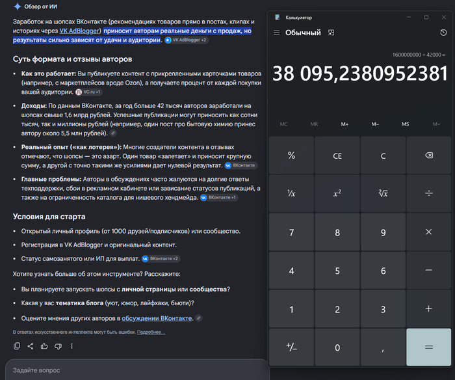The width and height of the screenshot is (455, 380).
Task: Click the calculator result 38 095,2380952381
Action: [360, 74]
